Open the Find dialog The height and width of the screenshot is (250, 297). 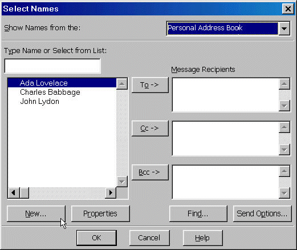198,213
